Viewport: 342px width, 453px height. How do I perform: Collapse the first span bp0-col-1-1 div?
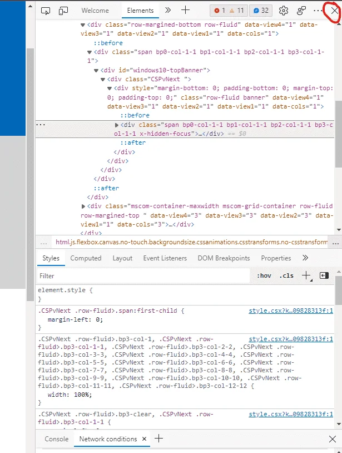pos(90,52)
